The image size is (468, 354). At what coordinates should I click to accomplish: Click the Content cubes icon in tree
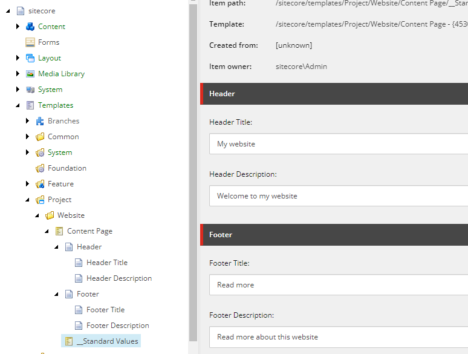[30, 27]
